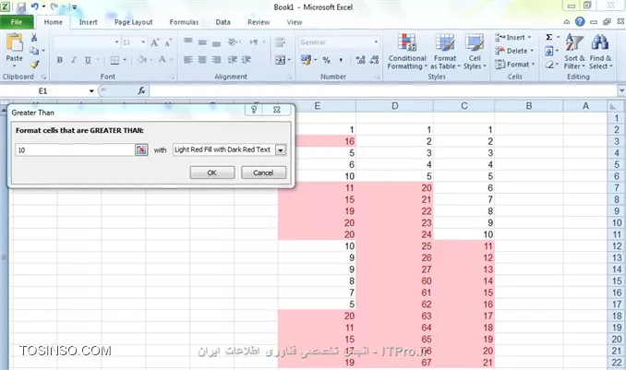Image resolution: width=626 pixels, height=370 pixels.
Task: Open Format as Table gallery
Action: 445,52
